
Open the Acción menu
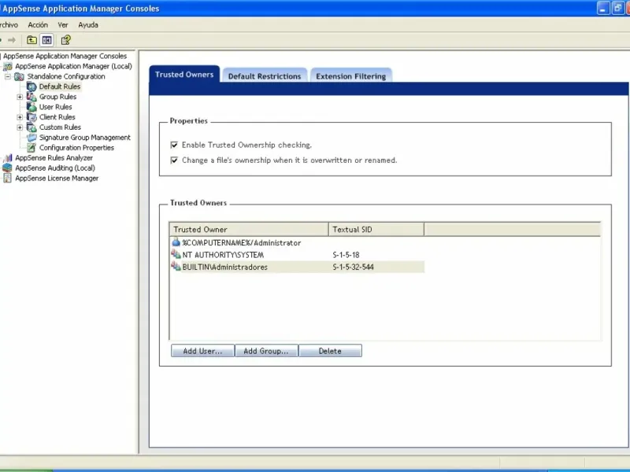(38, 25)
